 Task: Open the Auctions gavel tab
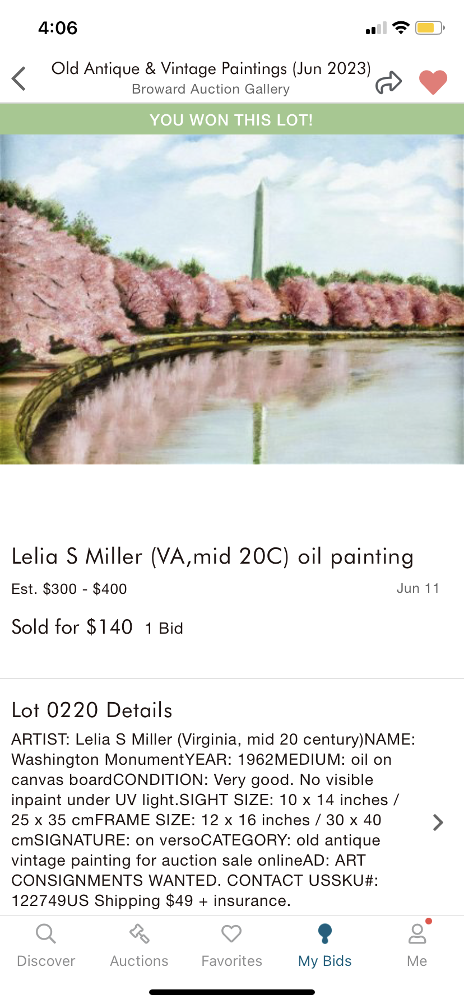[139, 946]
